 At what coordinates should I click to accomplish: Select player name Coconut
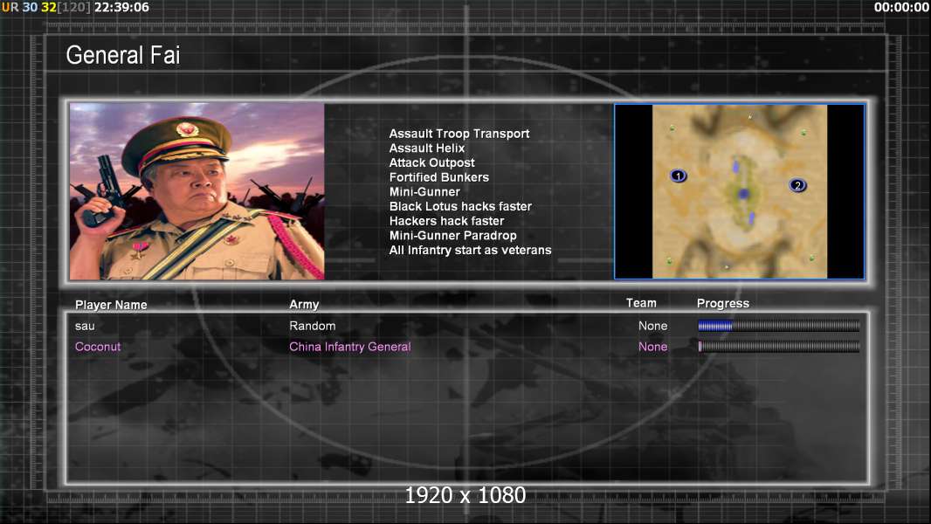(98, 347)
